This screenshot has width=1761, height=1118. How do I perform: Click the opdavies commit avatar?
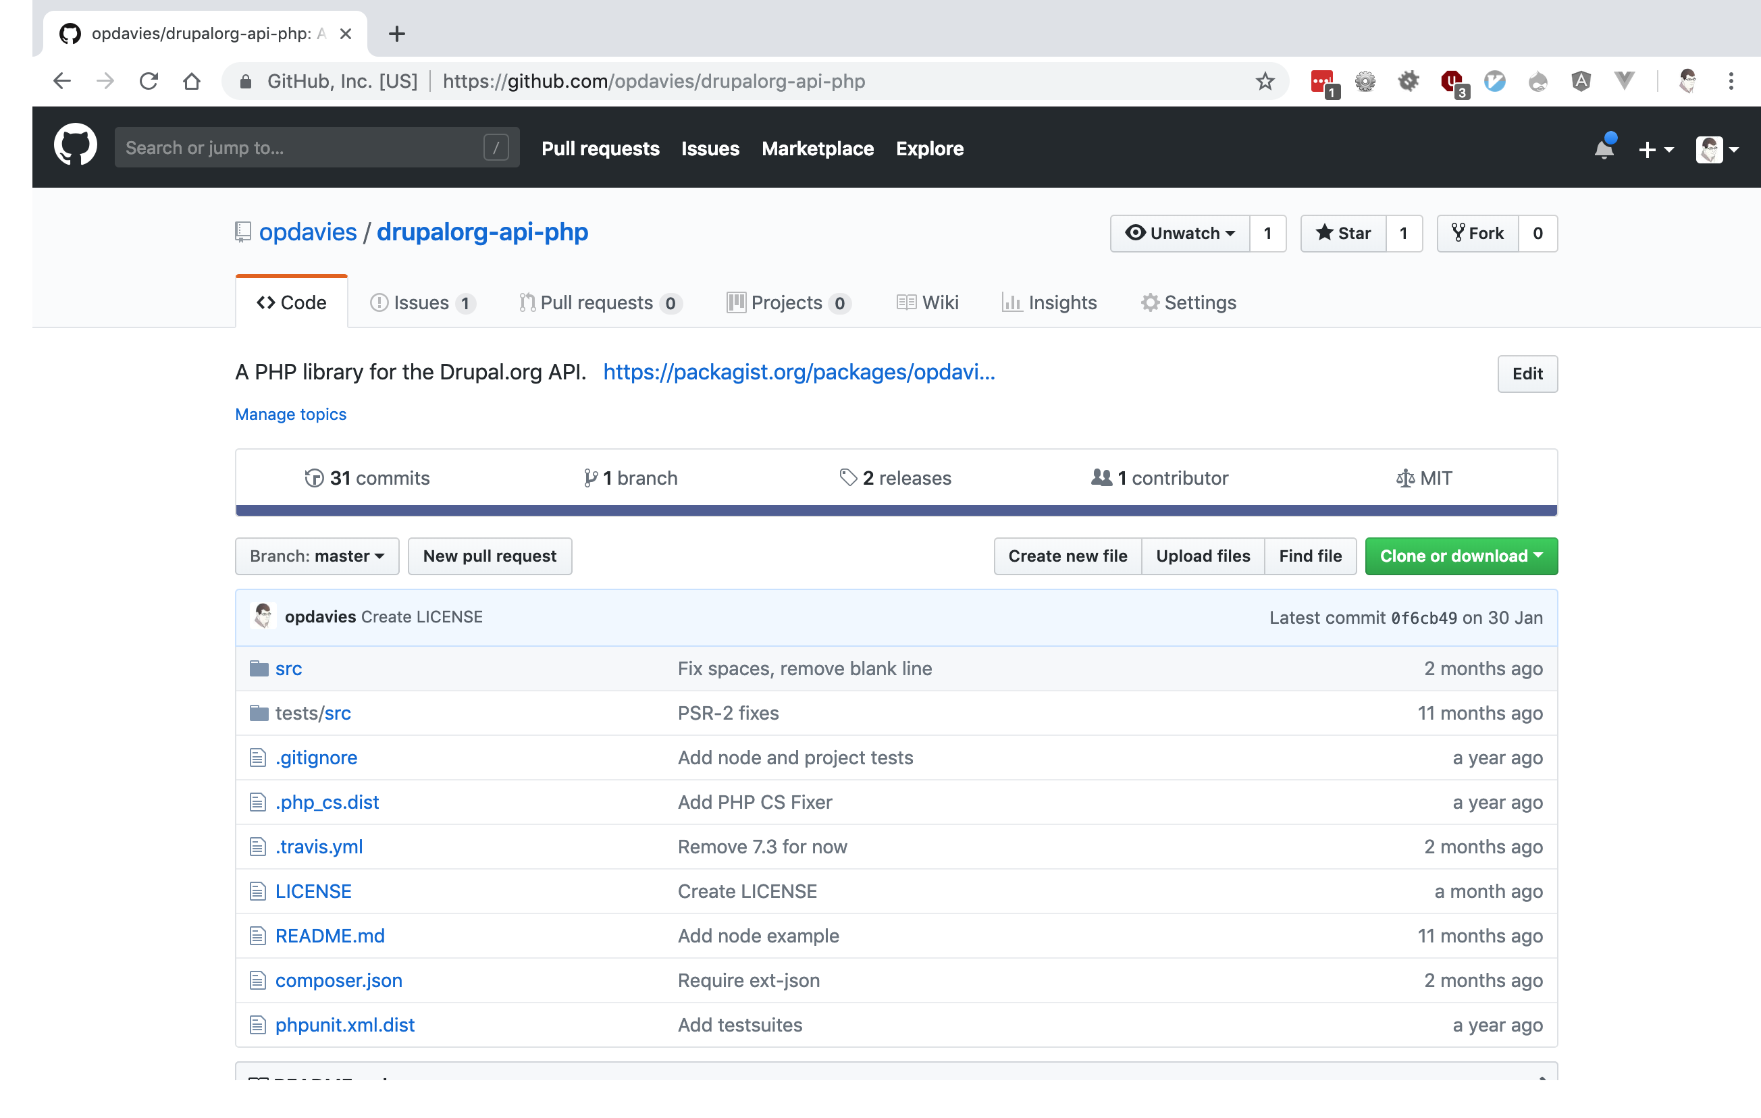tap(263, 616)
